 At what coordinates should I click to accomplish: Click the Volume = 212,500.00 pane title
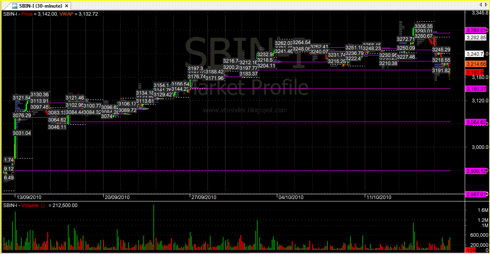pyautogui.click(x=49, y=205)
